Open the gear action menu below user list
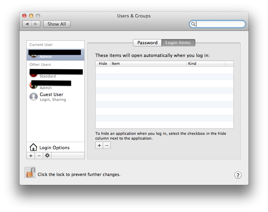The image size is (268, 212). pos(47,156)
